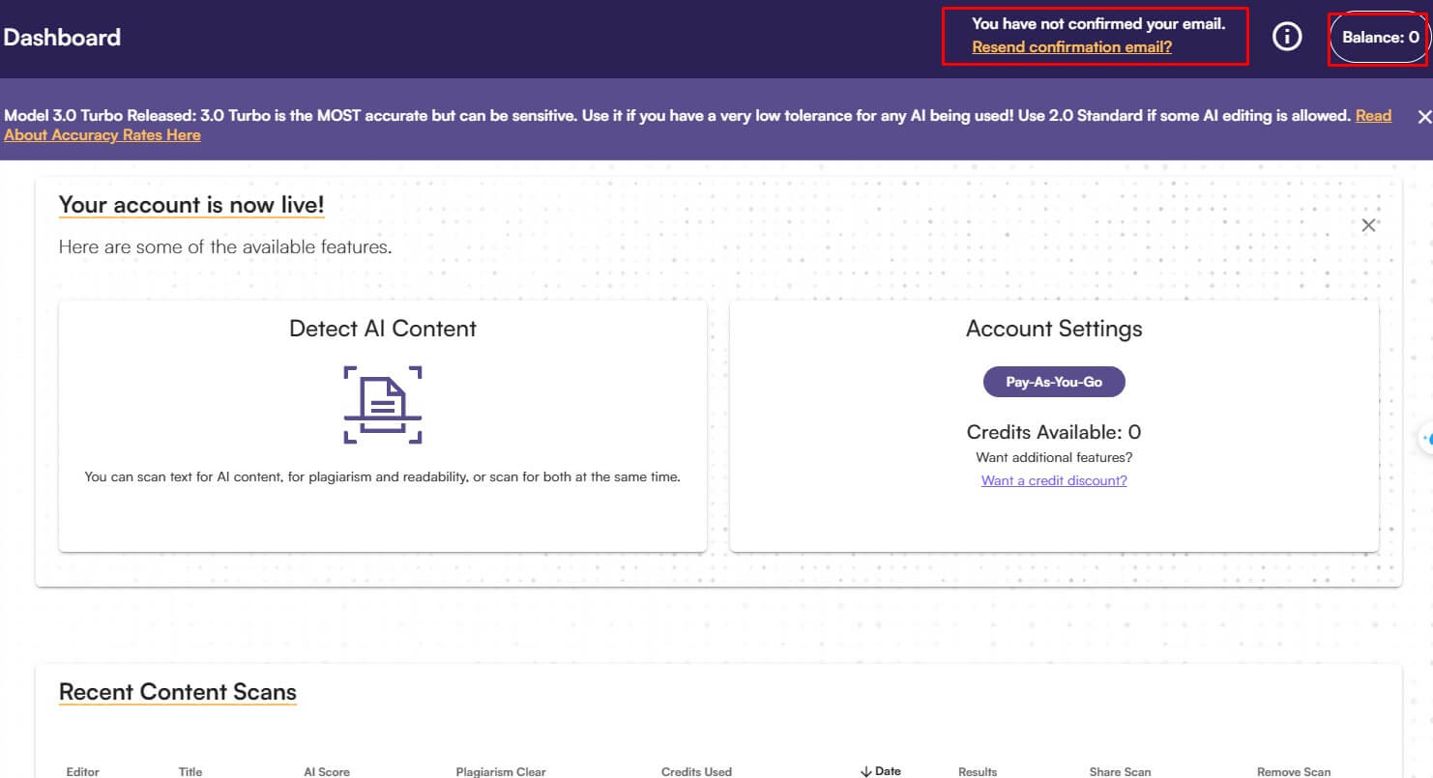Close the 'Your account is now live' panel
The height and width of the screenshot is (778, 1433).
[x=1368, y=225]
